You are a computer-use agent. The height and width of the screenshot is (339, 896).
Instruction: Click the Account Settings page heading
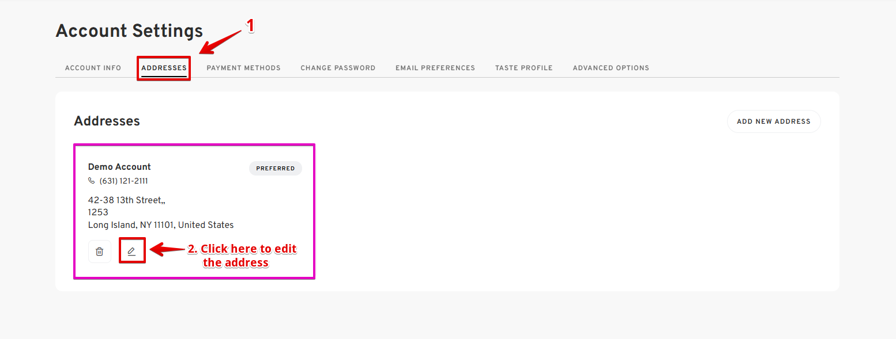129,31
